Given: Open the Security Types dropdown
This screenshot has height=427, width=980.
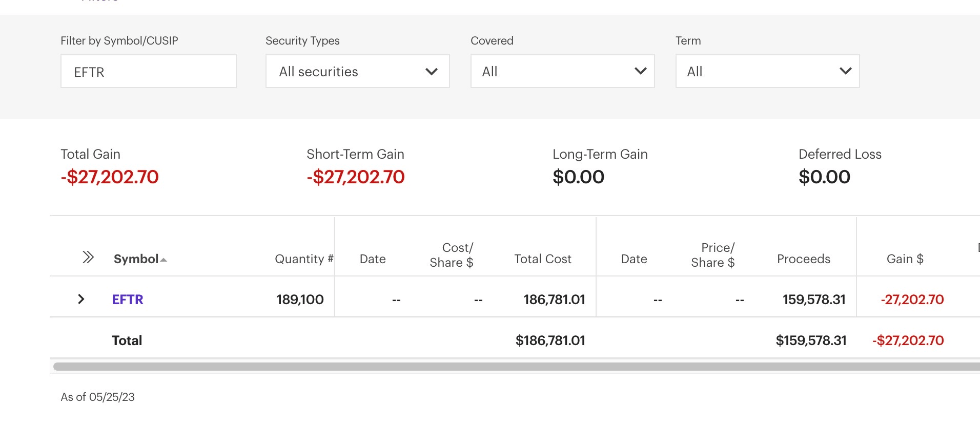Looking at the screenshot, I should (357, 72).
